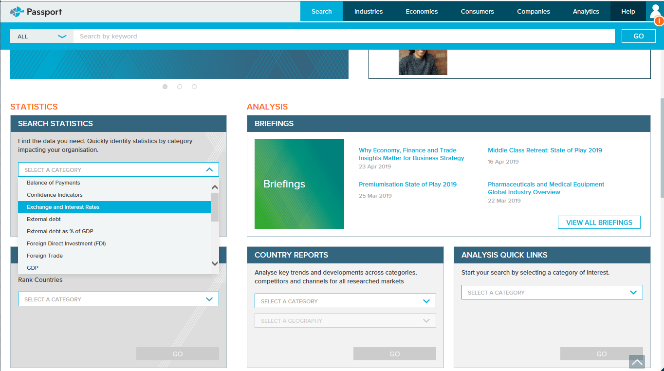Click the scroll-to-top arrow icon
Image resolution: width=664 pixels, height=371 pixels.
click(x=637, y=362)
